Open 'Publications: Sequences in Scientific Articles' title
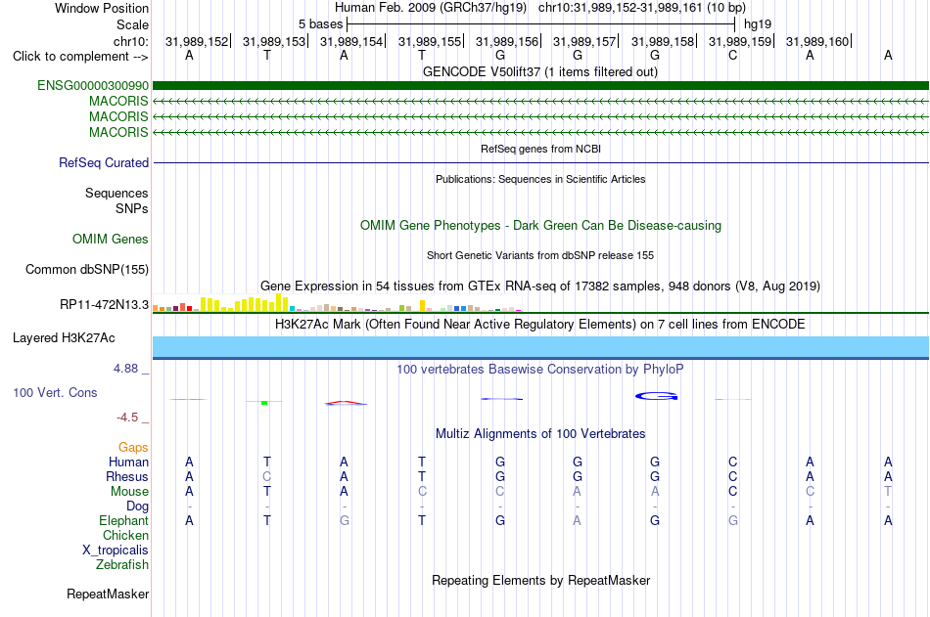Image resolution: width=930 pixels, height=617 pixels. coord(540,179)
